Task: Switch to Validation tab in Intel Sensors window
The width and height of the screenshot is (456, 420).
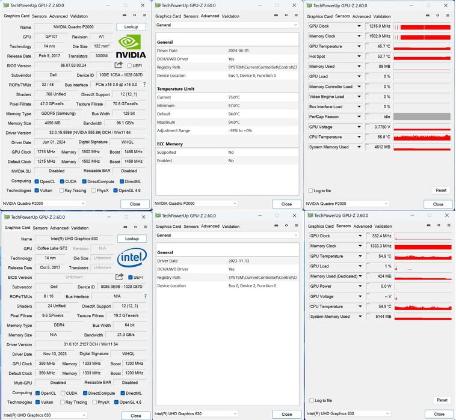Action: click(383, 227)
